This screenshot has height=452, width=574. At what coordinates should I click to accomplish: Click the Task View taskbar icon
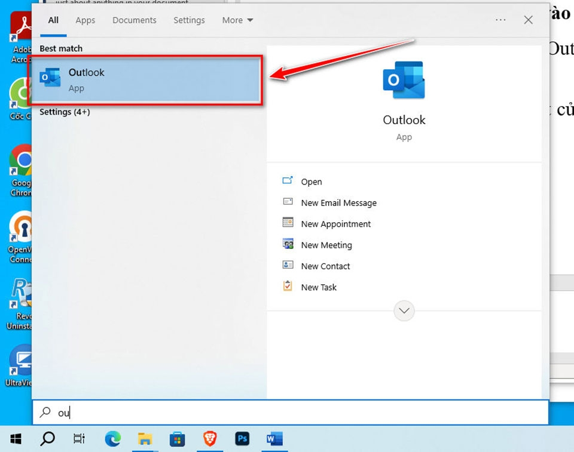pos(79,439)
